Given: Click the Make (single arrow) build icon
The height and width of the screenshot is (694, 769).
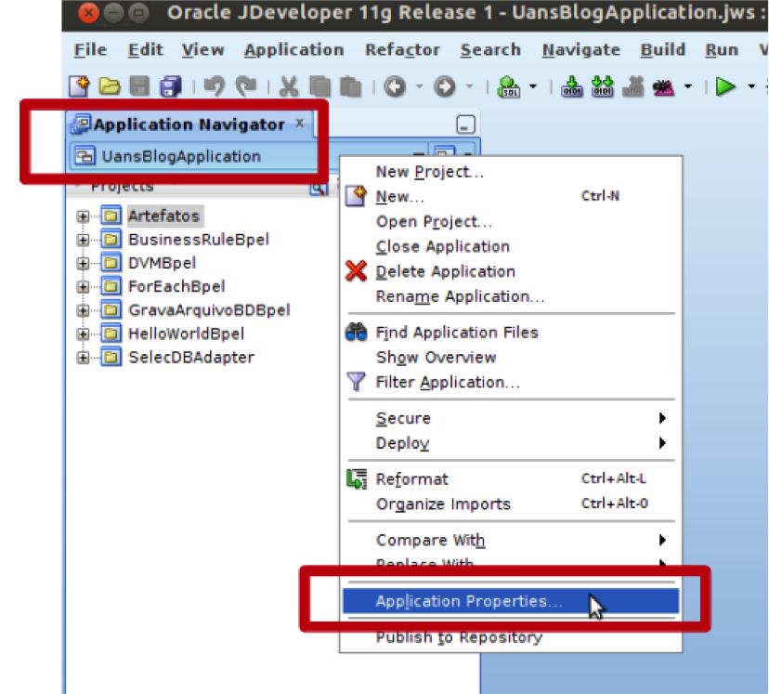Looking at the screenshot, I should pos(572,86).
